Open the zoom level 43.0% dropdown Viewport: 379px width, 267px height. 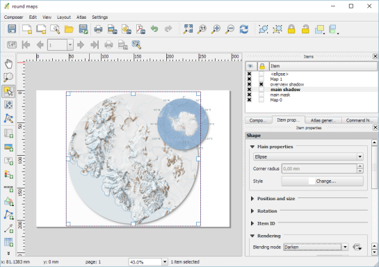pos(165,261)
